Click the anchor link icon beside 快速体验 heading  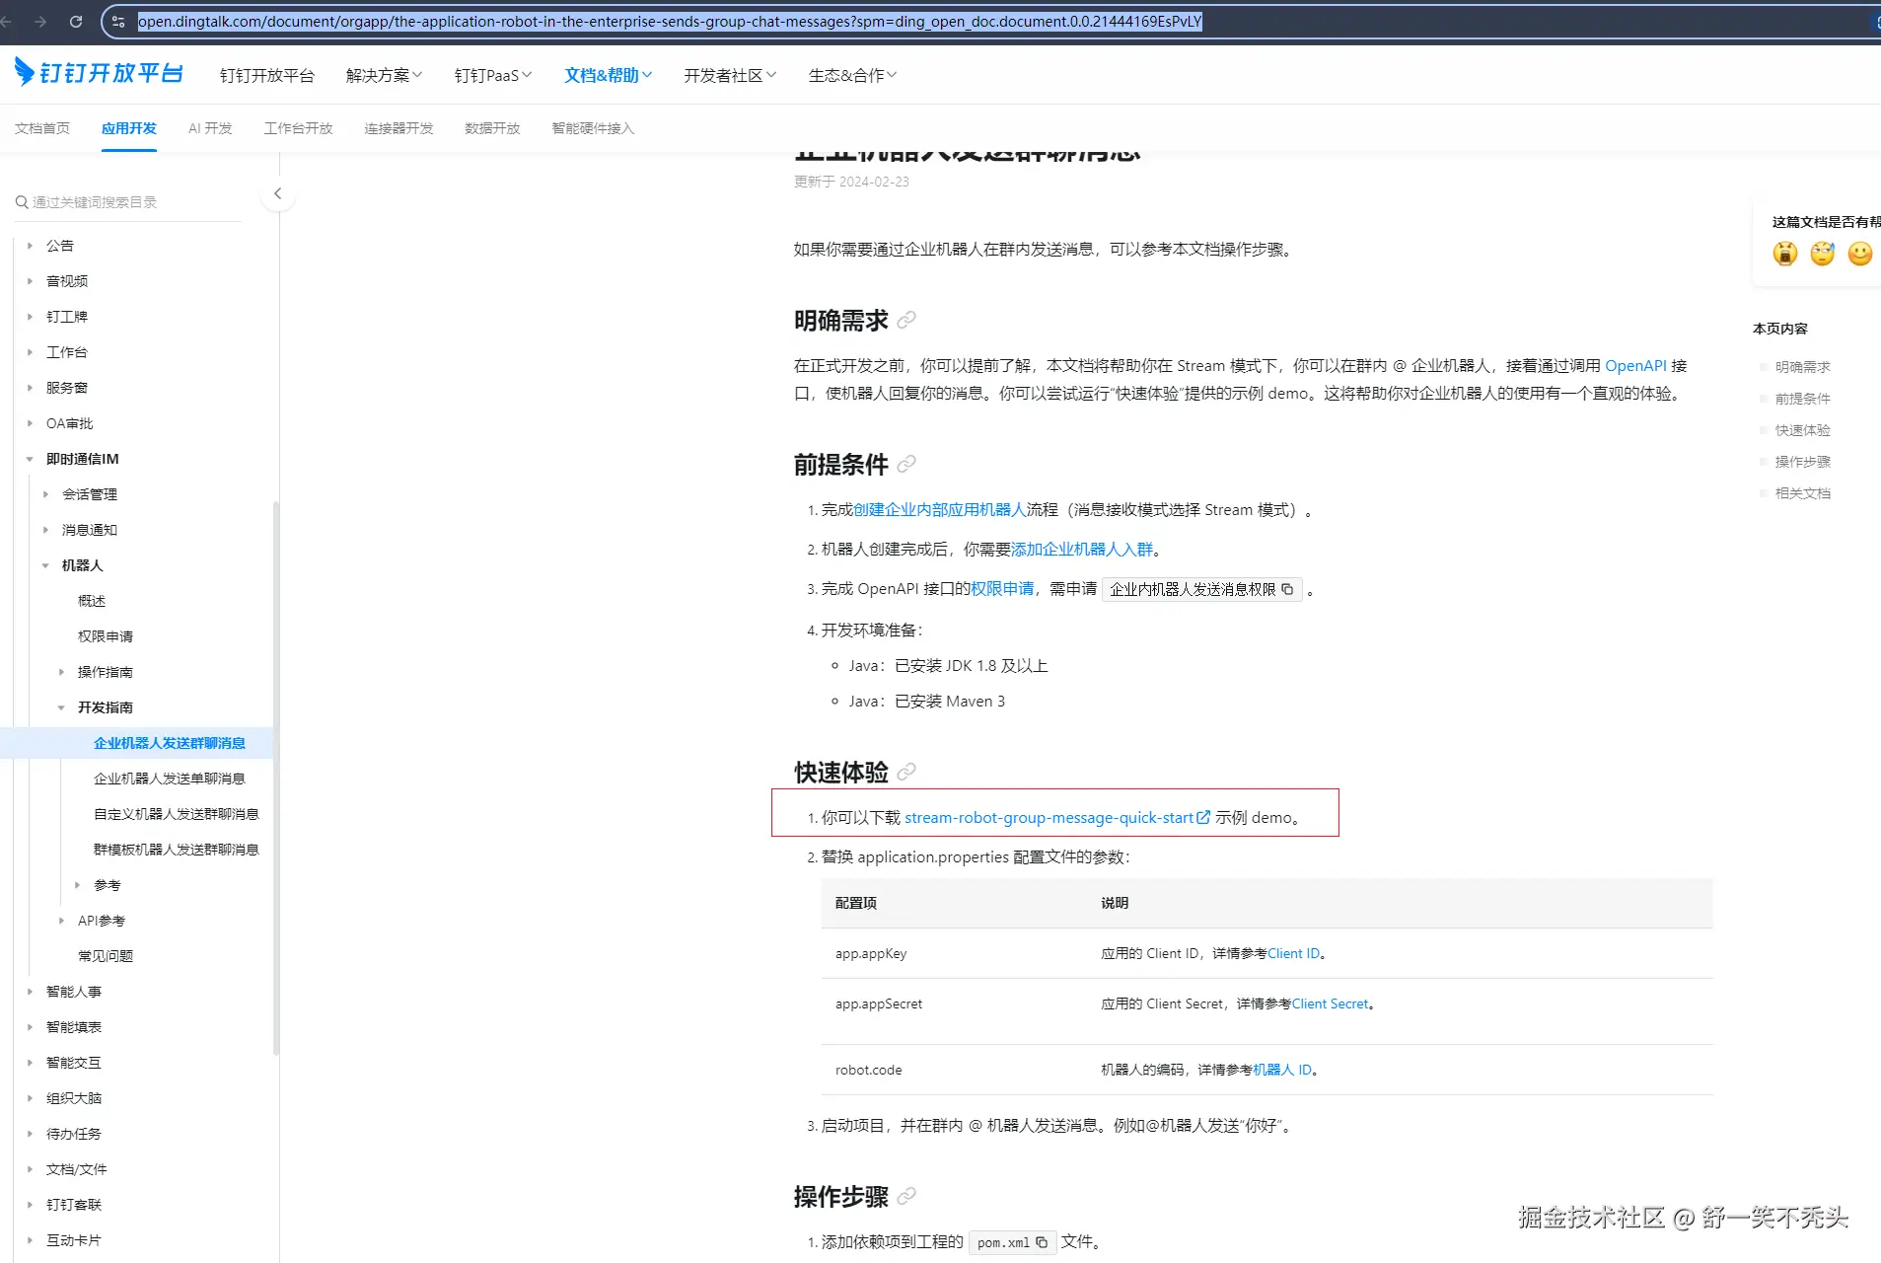tap(907, 773)
